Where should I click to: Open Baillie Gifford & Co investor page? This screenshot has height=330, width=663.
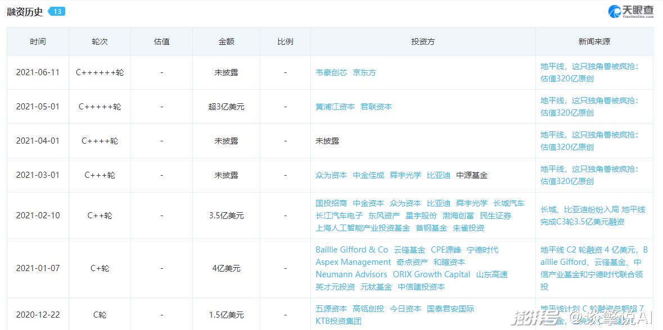(x=352, y=250)
